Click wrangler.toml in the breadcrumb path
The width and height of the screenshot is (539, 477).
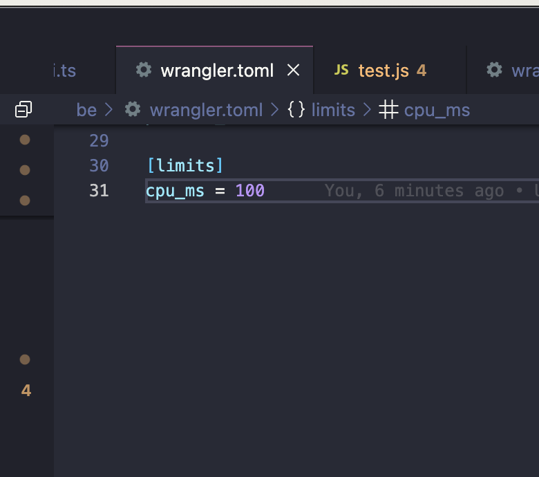[x=206, y=110]
